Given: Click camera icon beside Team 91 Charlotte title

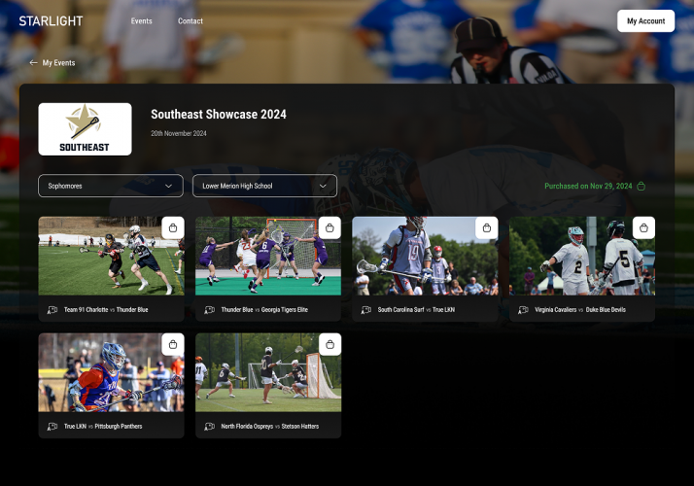Looking at the screenshot, I should (x=52, y=310).
